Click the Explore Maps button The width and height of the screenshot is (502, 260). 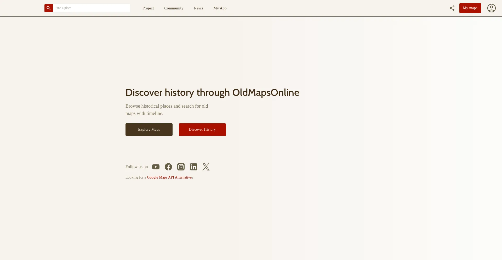tap(149, 130)
